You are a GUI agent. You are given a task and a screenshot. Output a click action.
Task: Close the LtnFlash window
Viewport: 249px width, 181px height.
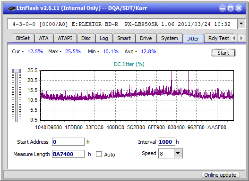click(x=239, y=8)
